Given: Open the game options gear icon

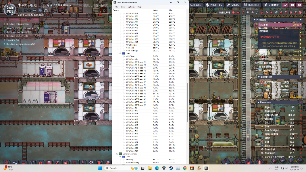Looking at the screenshot, I should point(300,5).
